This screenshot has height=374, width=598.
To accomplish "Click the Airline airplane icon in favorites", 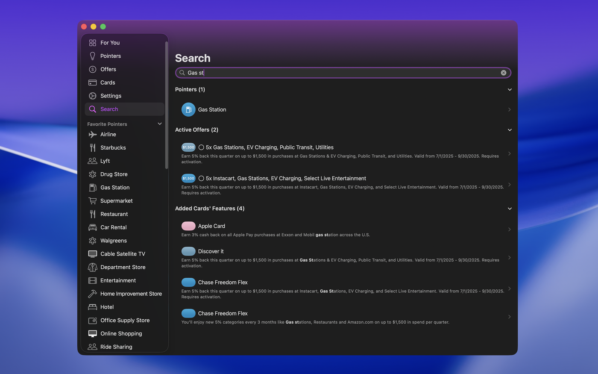I will pyautogui.click(x=93, y=134).
